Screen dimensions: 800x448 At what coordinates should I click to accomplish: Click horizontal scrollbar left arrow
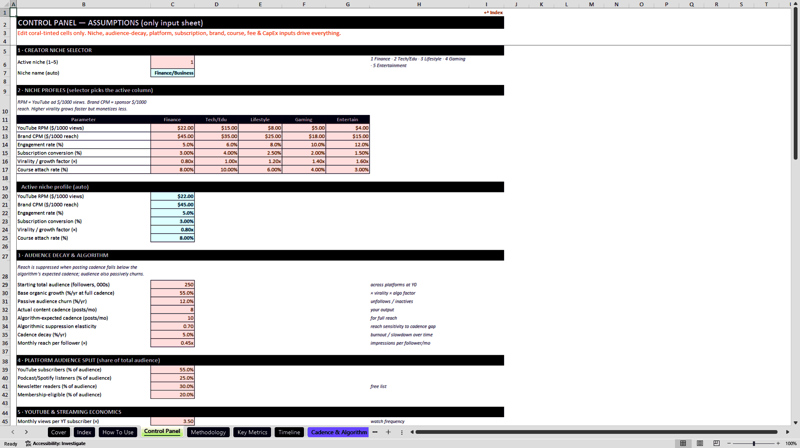[412, 432]
